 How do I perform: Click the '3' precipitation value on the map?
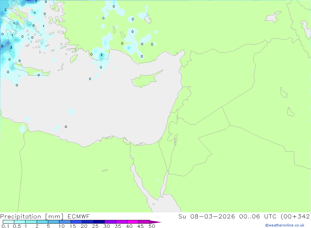coord(11,47)
